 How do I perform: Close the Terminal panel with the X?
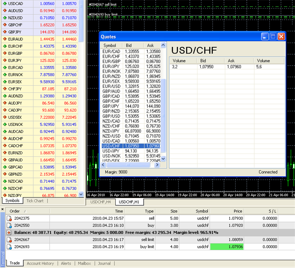(2, 209)
